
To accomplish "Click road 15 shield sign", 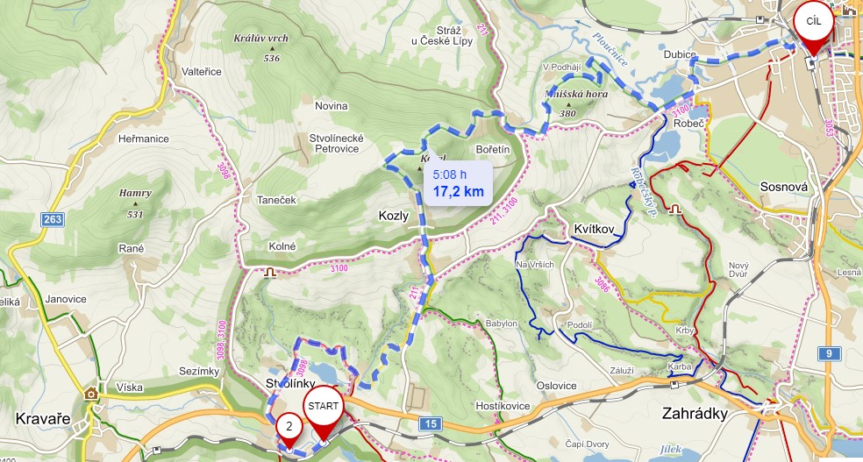I will (x=431, y=423).
